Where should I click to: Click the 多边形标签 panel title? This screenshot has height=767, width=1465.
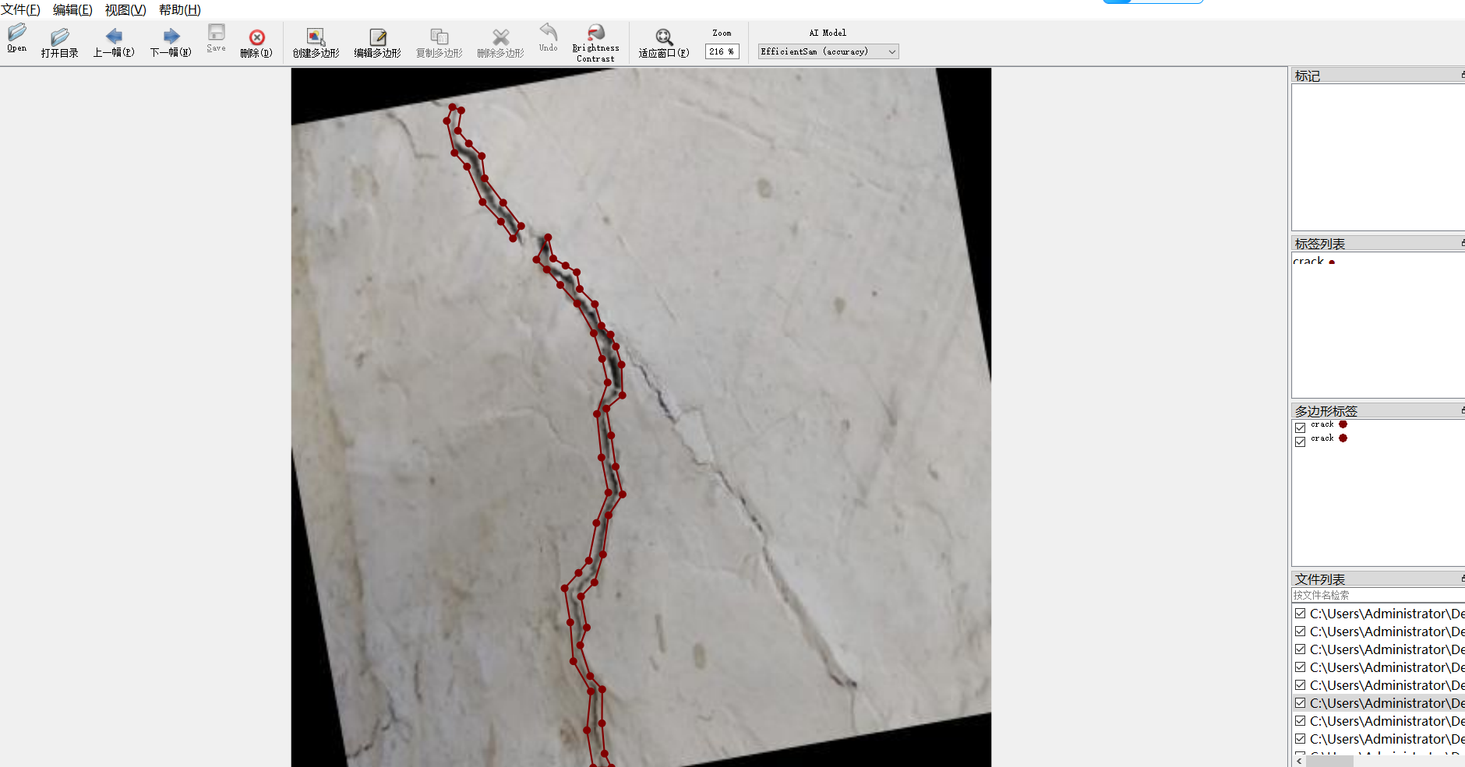tap(1326, 411)
